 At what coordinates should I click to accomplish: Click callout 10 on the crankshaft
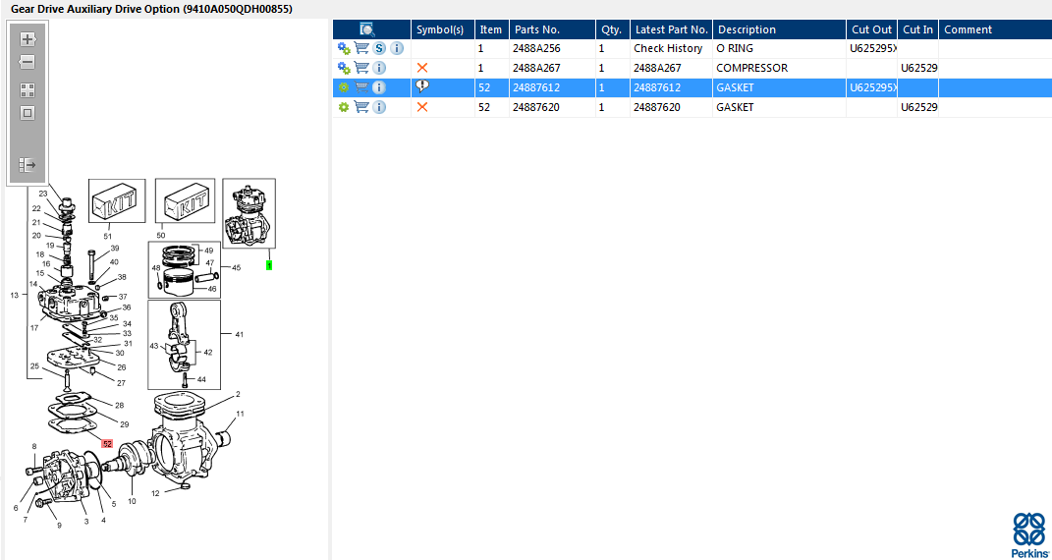pyautogui.click(x=132, y=501)
